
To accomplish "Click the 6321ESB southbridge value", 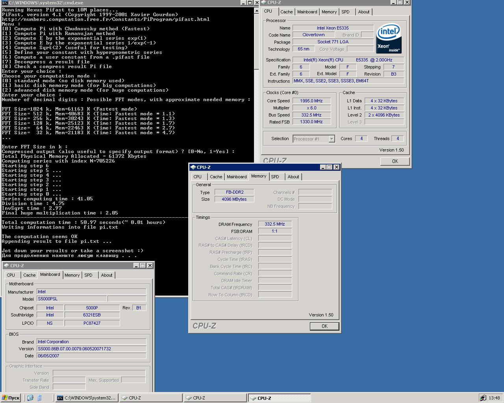I will tap(92, 315).
